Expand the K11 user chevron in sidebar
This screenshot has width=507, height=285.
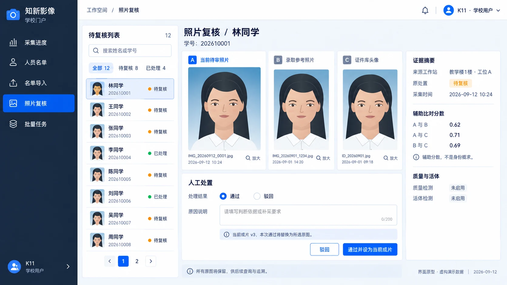(x=68, y=267)
